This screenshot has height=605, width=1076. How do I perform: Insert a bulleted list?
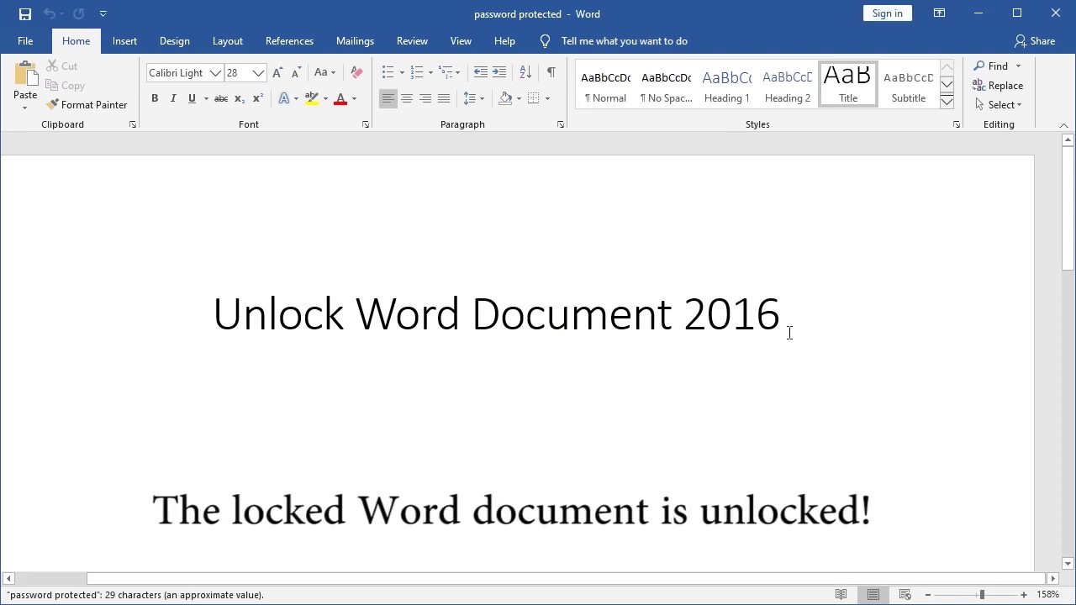point(388,73)
